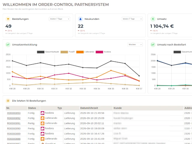Viewport: 192px width, 144px height.
Task: Open order R00000890
Action: pos(14,128)
